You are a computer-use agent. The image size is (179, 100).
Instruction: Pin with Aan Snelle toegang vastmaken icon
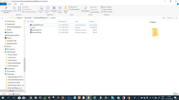(x=6, y=8)
